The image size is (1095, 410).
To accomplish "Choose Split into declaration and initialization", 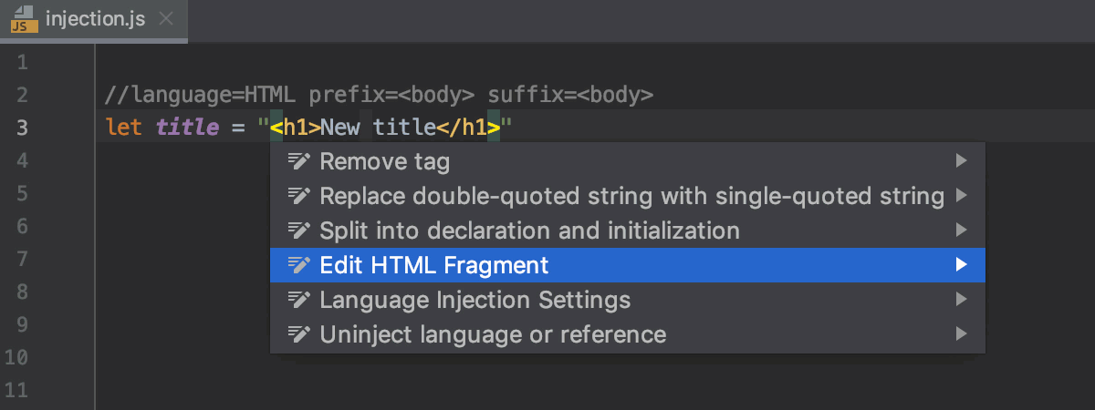I will [529, 231].
